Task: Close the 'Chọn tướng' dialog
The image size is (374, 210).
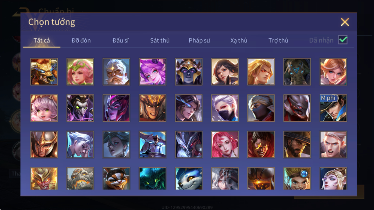Action: [x=345, y=22]
